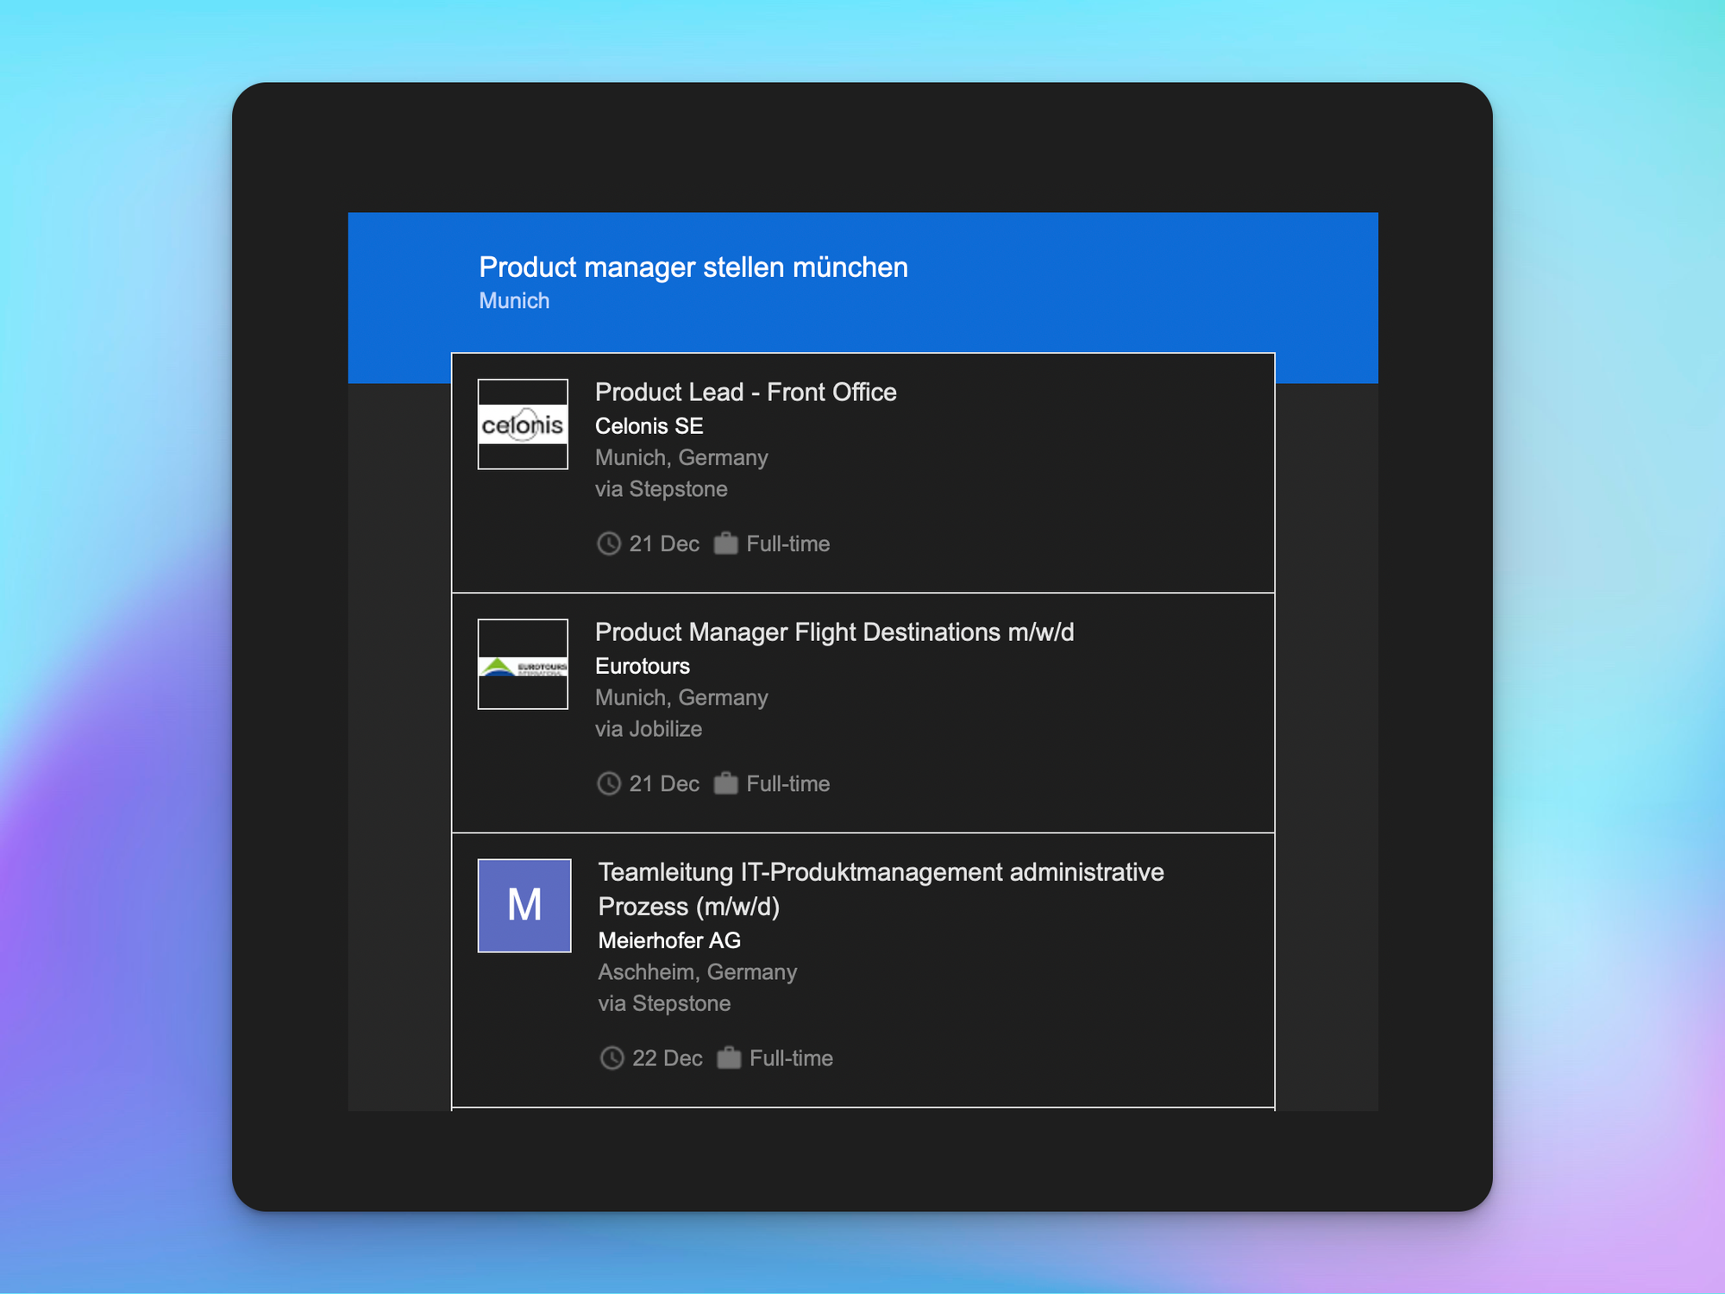Click '22 Dec' posting date

pos(667,1058)
